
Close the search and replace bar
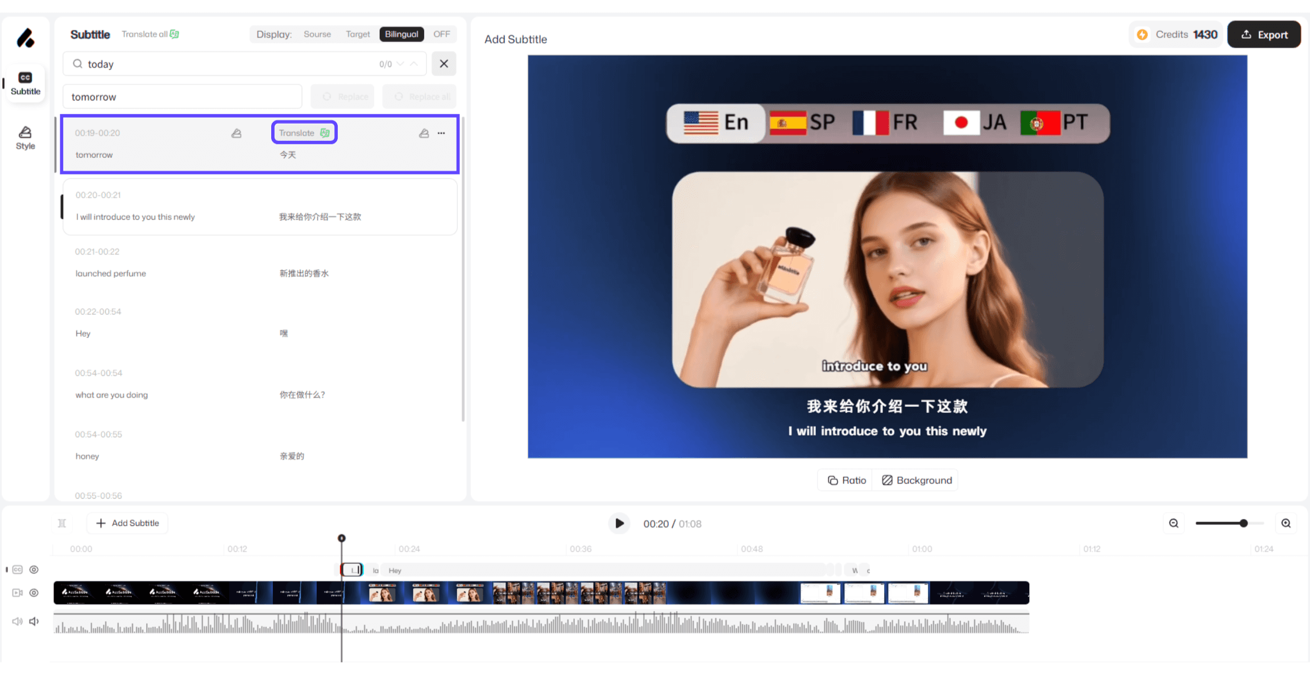point(444,64)
